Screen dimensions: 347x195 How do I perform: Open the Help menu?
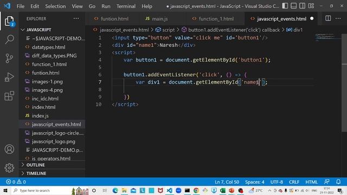[147, 6]
